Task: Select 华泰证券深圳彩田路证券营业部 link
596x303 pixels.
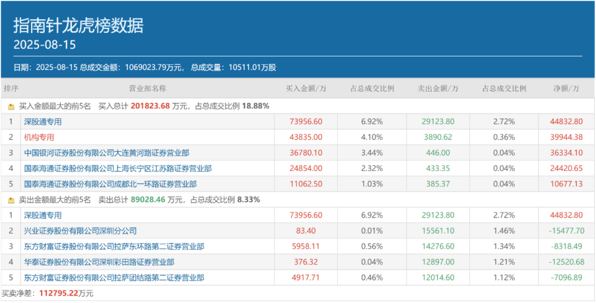Action: tap(99, 262)
